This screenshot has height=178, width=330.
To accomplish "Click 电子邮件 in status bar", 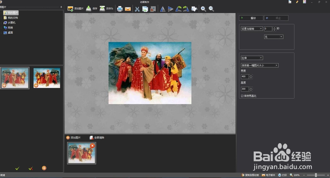I will [268, 175].
